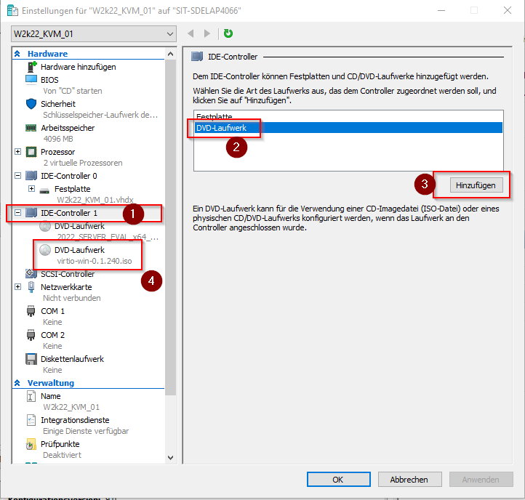Select the Arbeitsspeicher memory icon
The height and width of the screenshot is (500, 525).
click(31, 128)
